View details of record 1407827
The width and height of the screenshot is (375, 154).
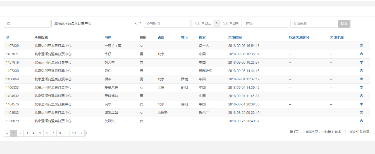[x=361, y=54]
